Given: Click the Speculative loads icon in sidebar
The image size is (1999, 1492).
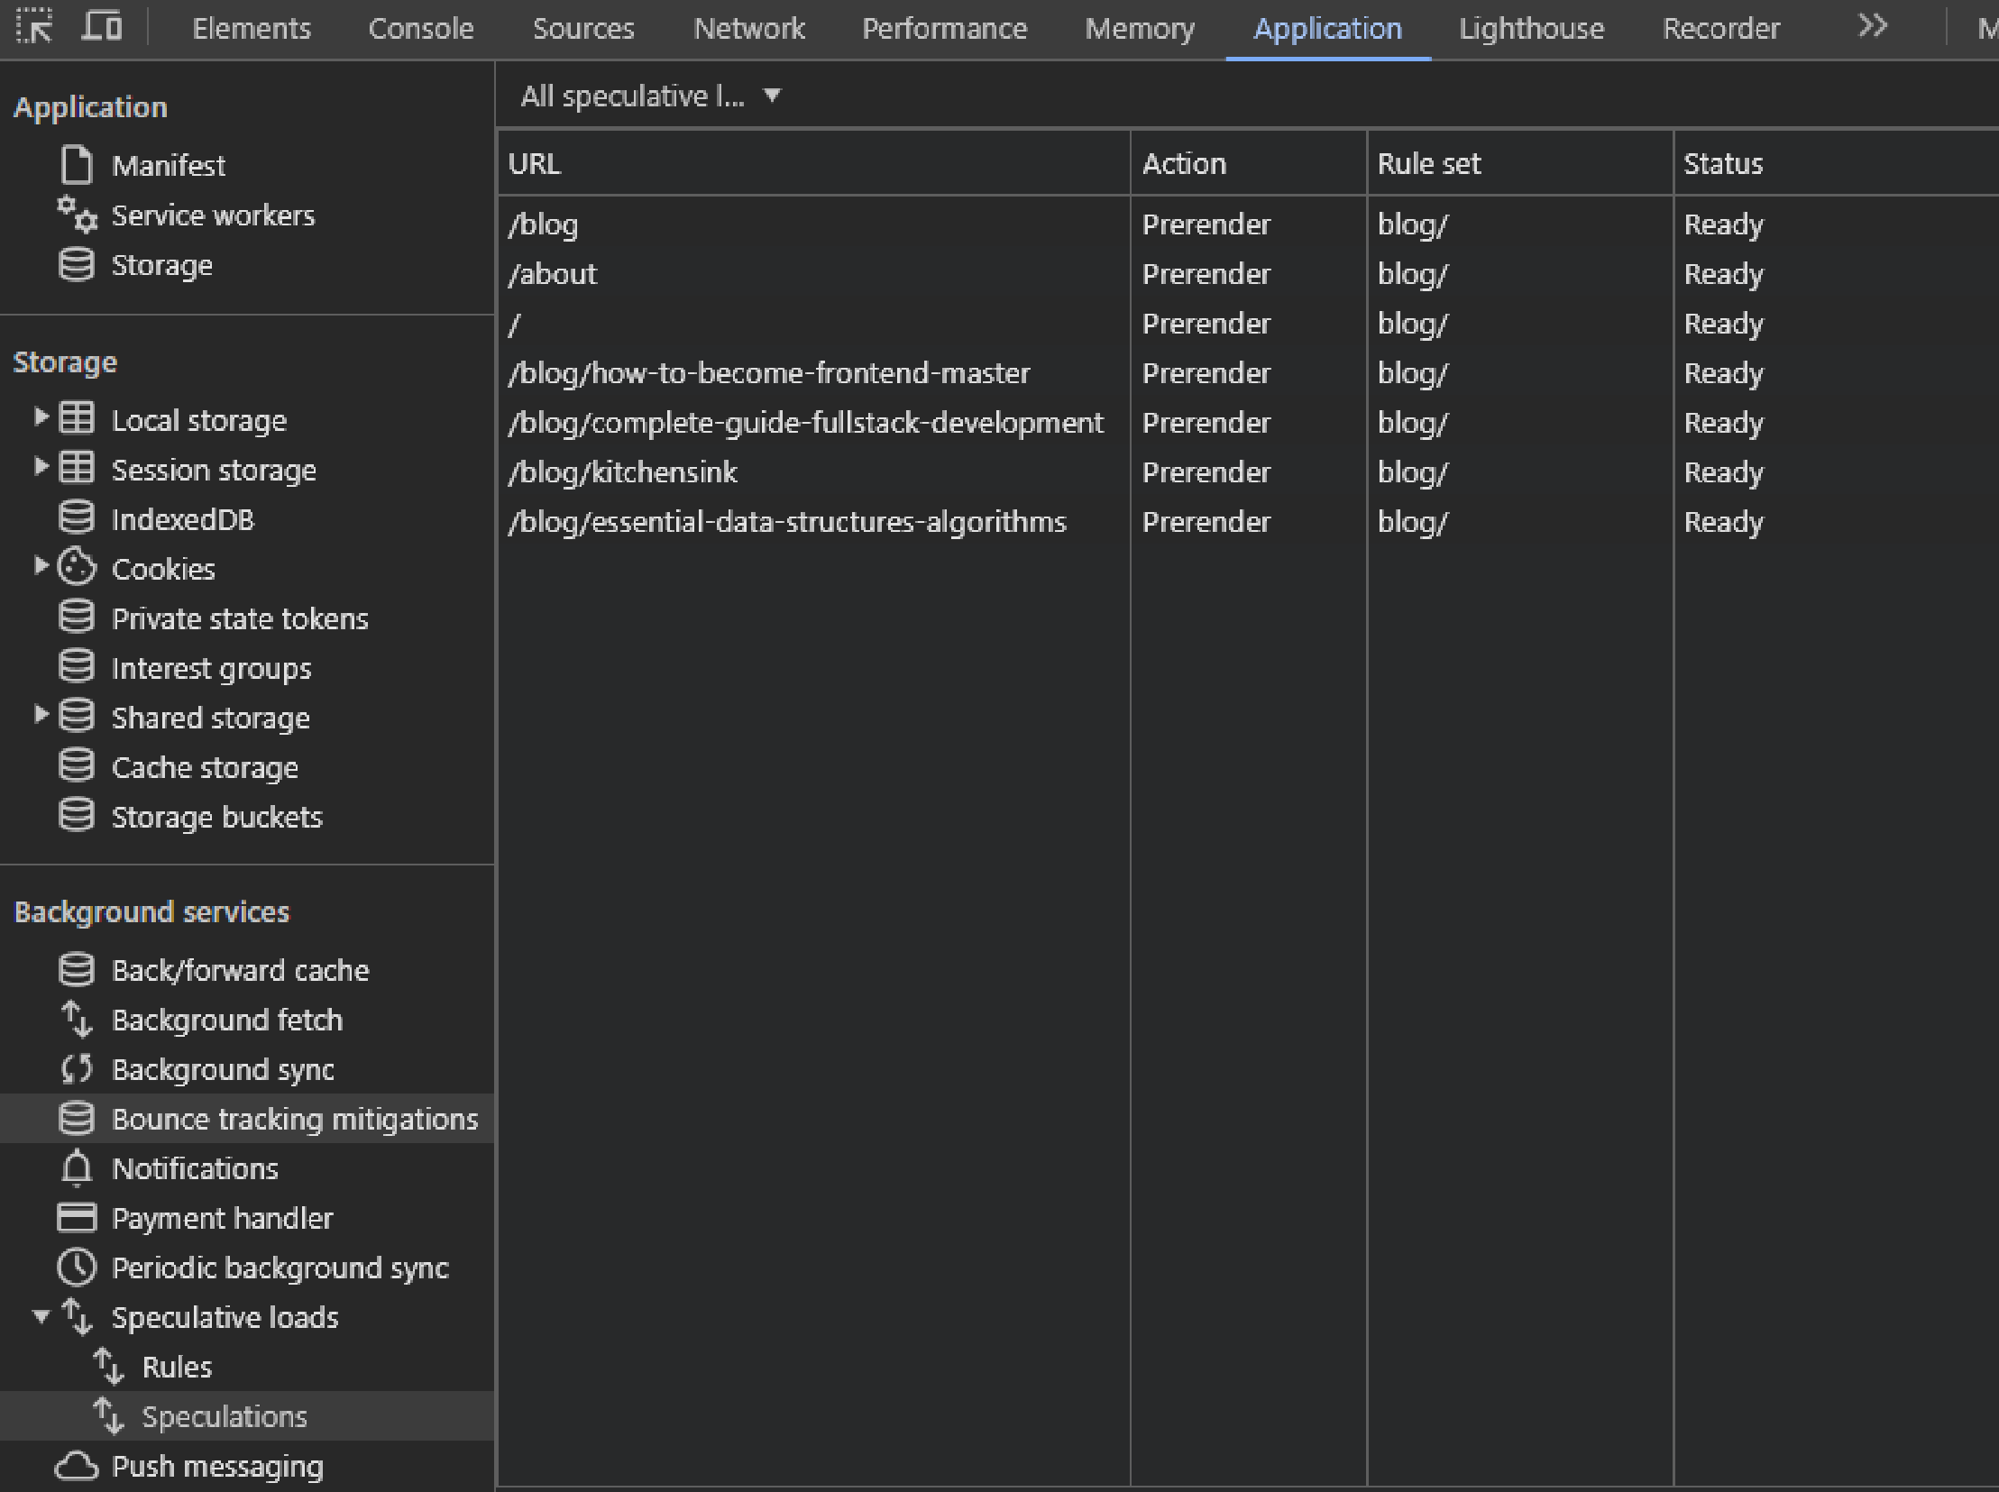Looking at the screenshot, I should (x=78, y=1316).
